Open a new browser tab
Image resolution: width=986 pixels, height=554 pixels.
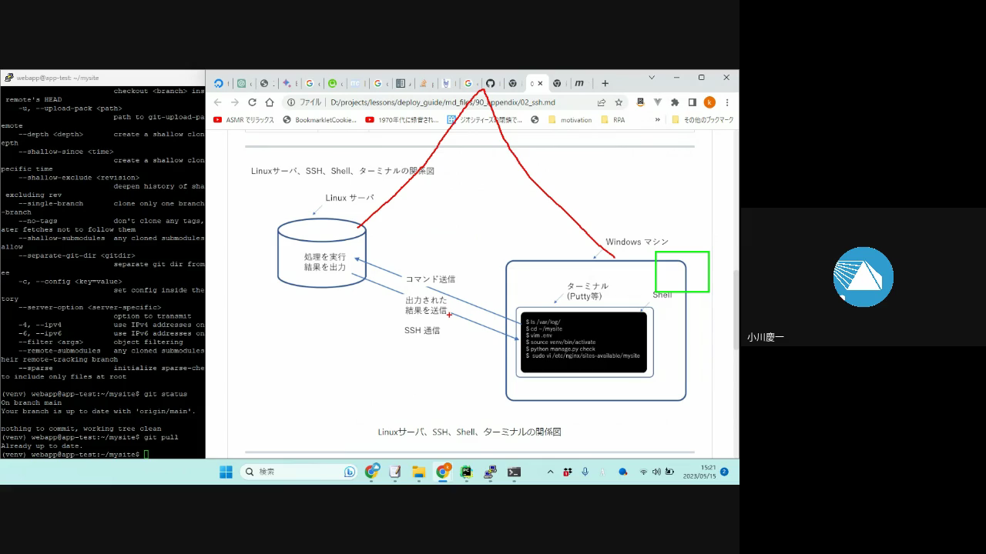click(605, 83)
